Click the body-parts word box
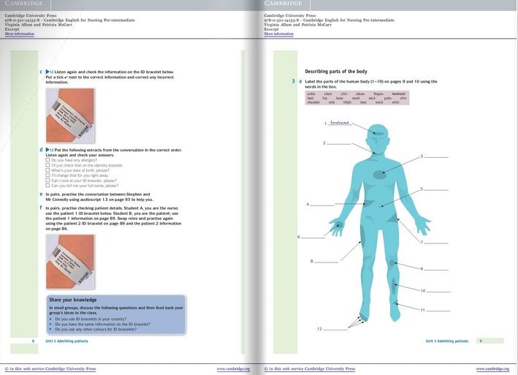The width and height of the screenshot is (518, 375). pyautogui.click(x=346, y=98)
